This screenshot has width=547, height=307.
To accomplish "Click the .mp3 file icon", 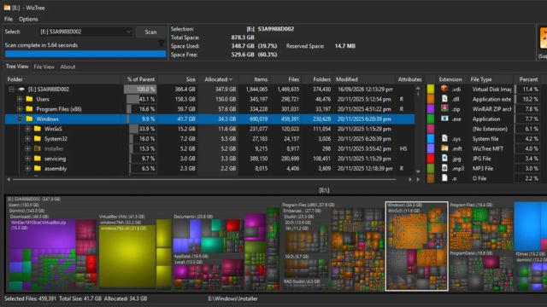I will point(444,168).
